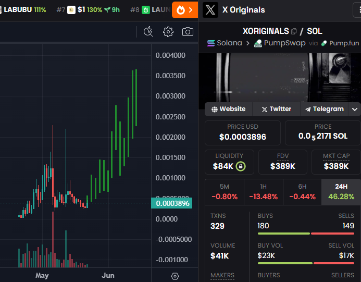The width and height of the screenshot is (361, 282).
Task: Open the trending fire button
Action: [184, 10]
